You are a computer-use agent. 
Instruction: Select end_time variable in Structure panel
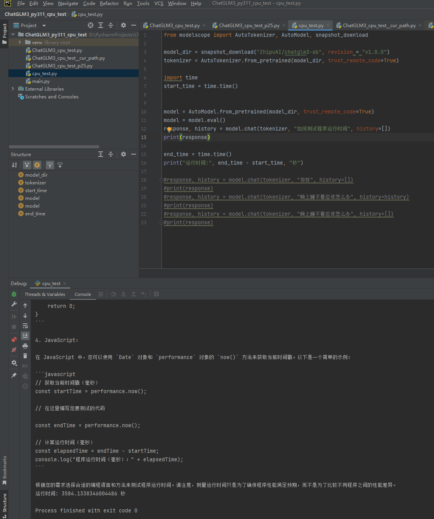click(35, 214)
